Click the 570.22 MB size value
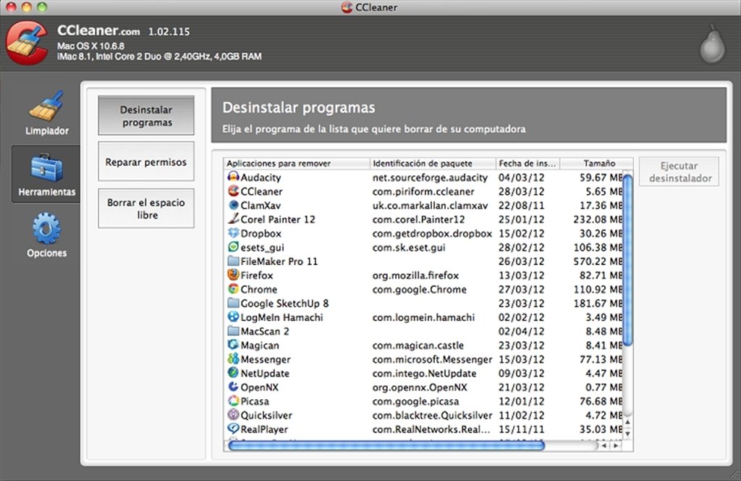 [x=598, y=261]
